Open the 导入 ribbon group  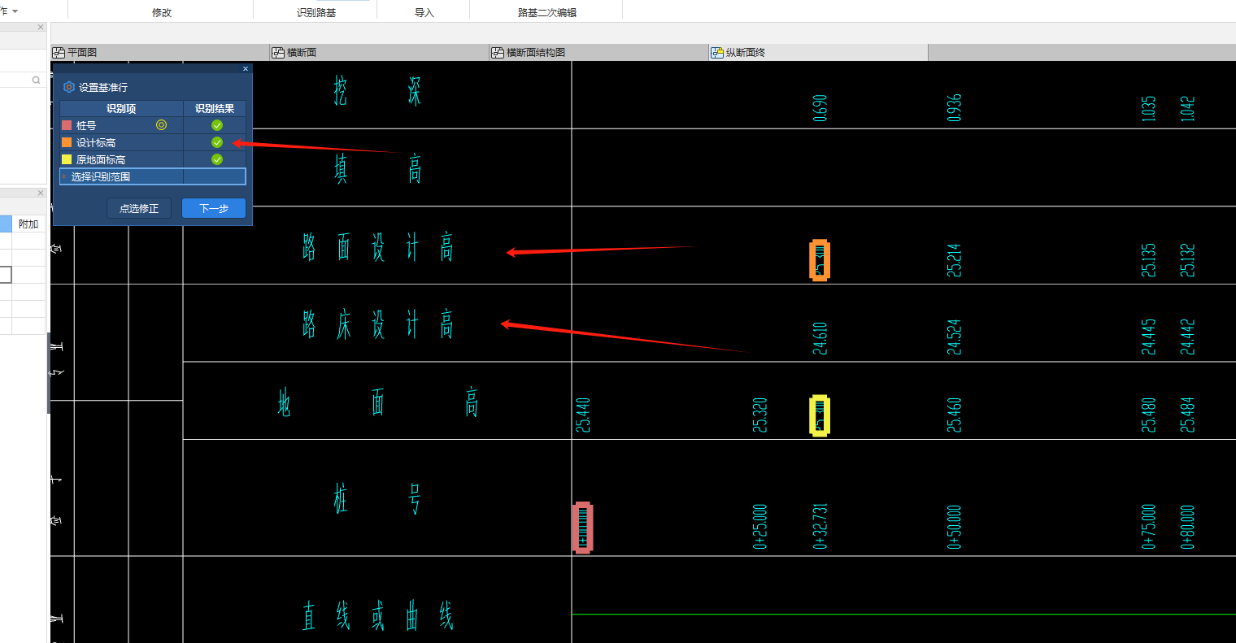point(424,13)
